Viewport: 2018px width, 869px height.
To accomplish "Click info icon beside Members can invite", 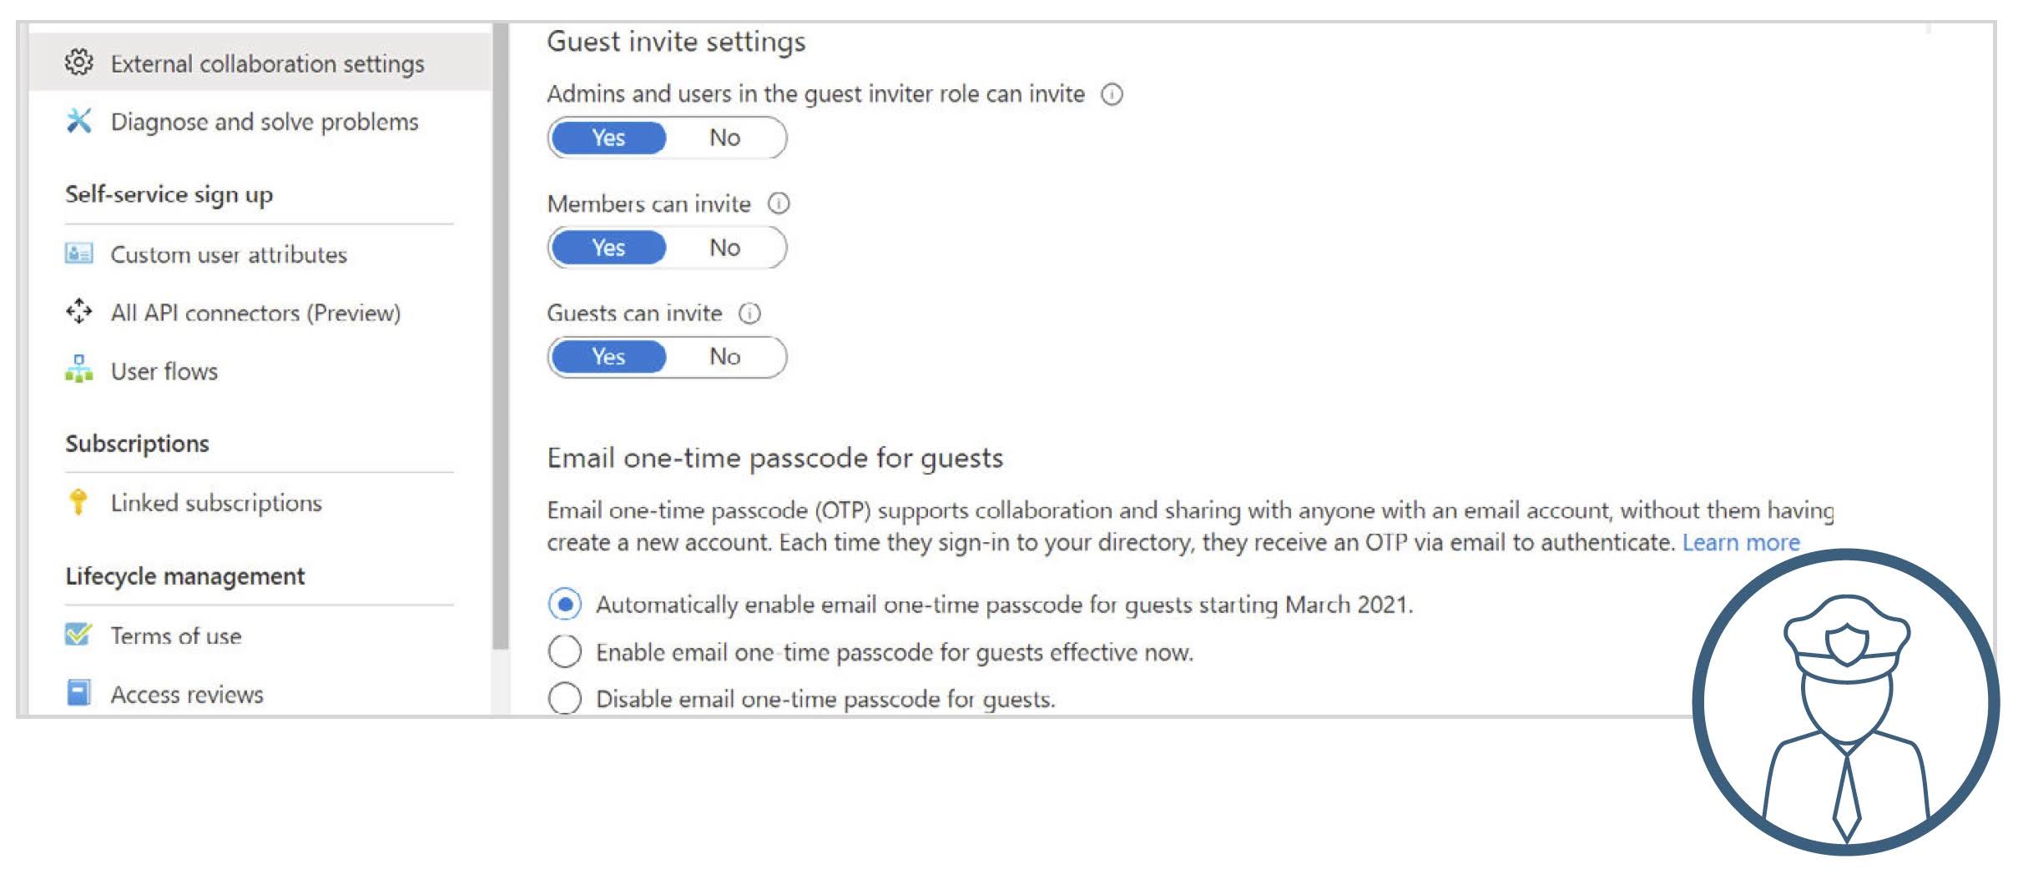I will click(x=779, y=203).
